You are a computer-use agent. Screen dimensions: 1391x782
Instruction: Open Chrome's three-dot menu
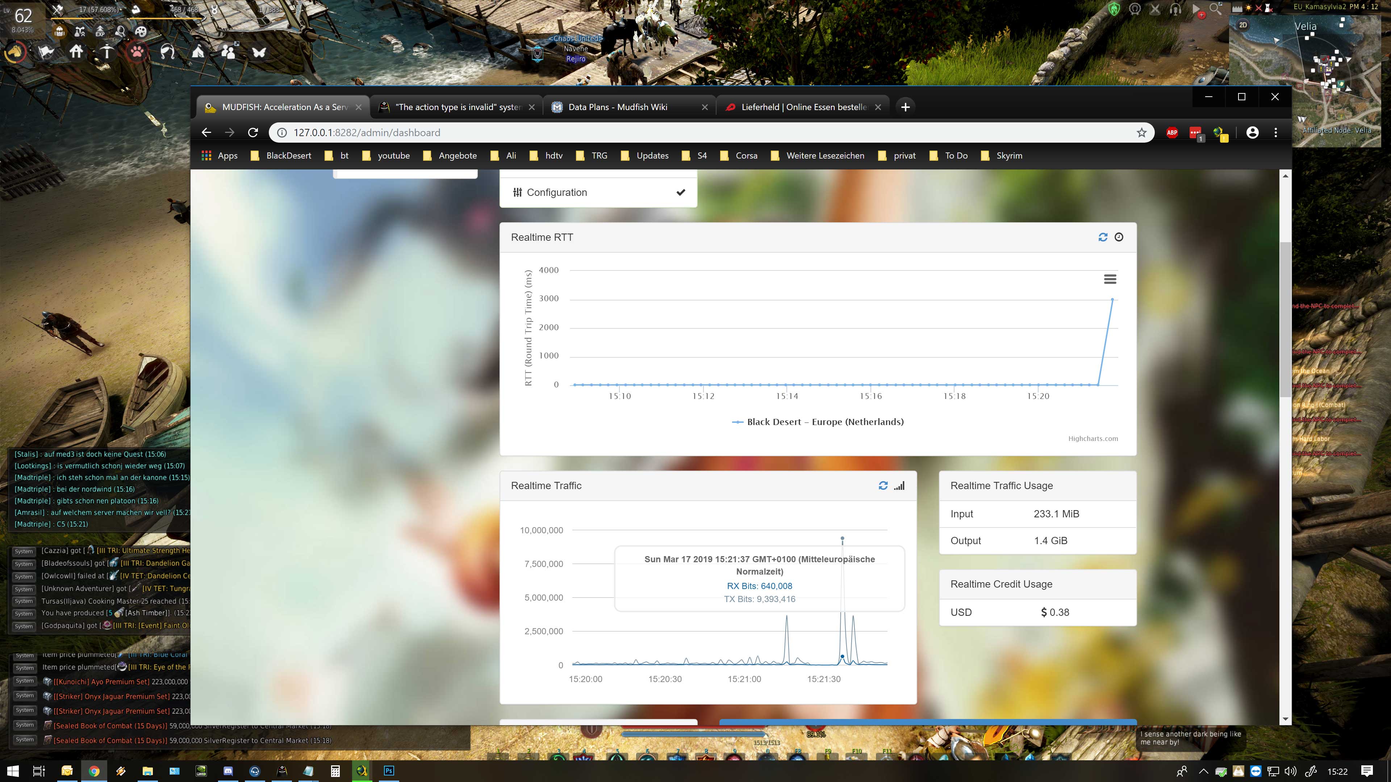[1276, 132]
